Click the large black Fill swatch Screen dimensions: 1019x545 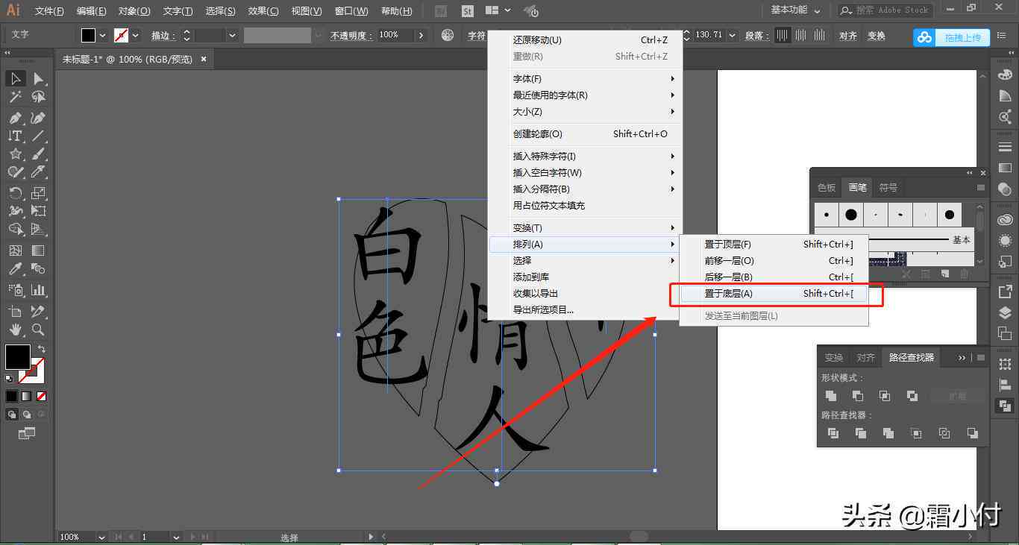tap(18, 357)
